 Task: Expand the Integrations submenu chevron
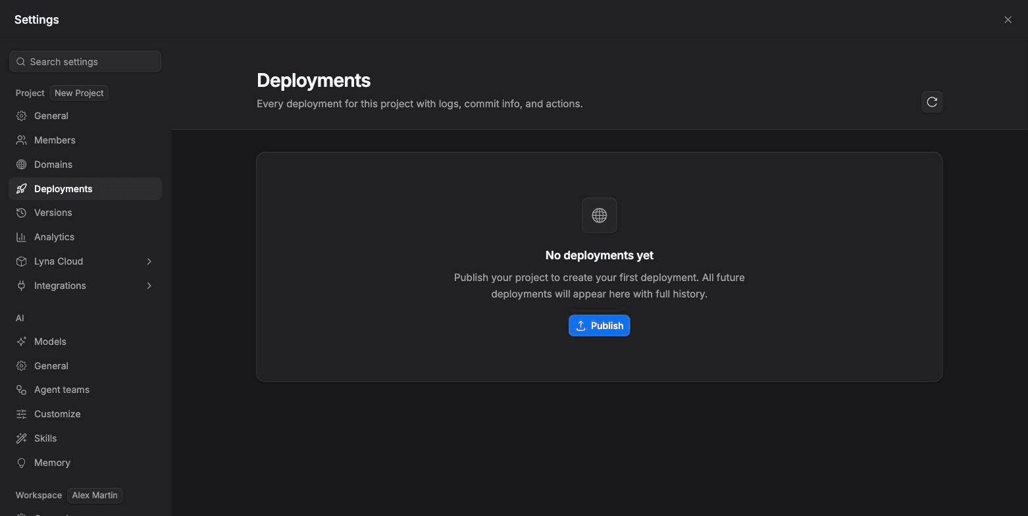tap(149, 286)
